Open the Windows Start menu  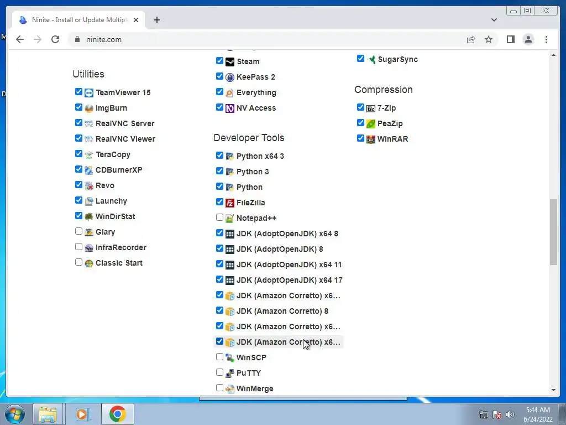coord(15,414)
